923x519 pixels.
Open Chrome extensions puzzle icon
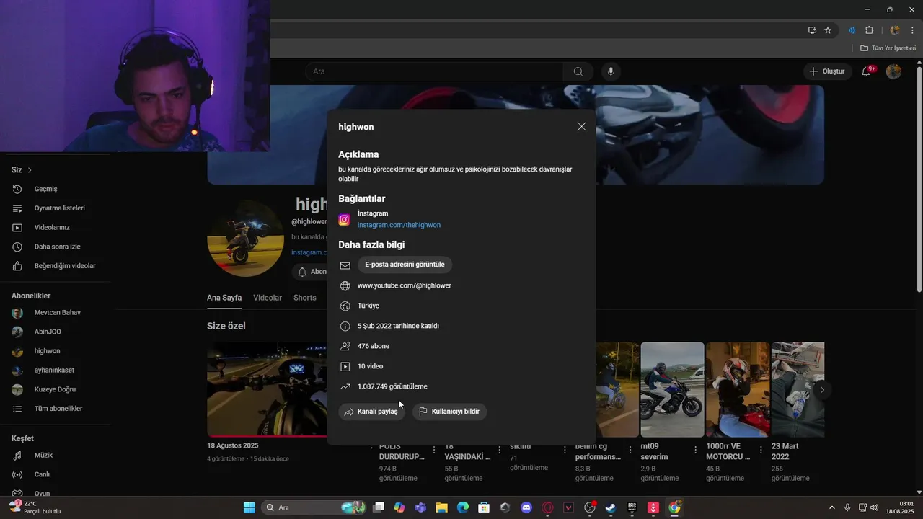click(x=869, y=30)
